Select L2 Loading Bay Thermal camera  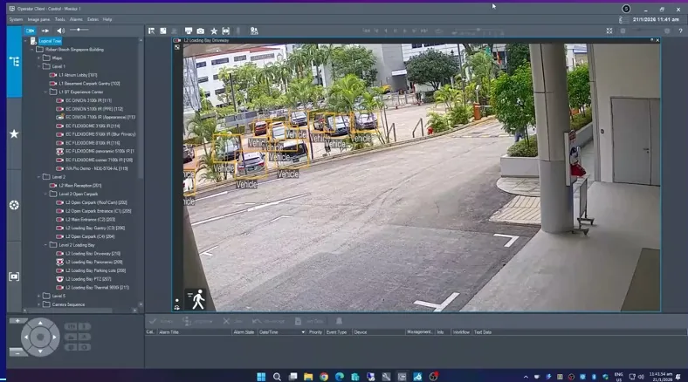point(97,288)
